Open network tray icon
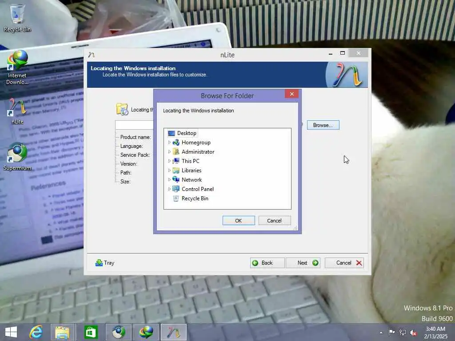This screenshot has width=455, height=341. coord(403,332)
